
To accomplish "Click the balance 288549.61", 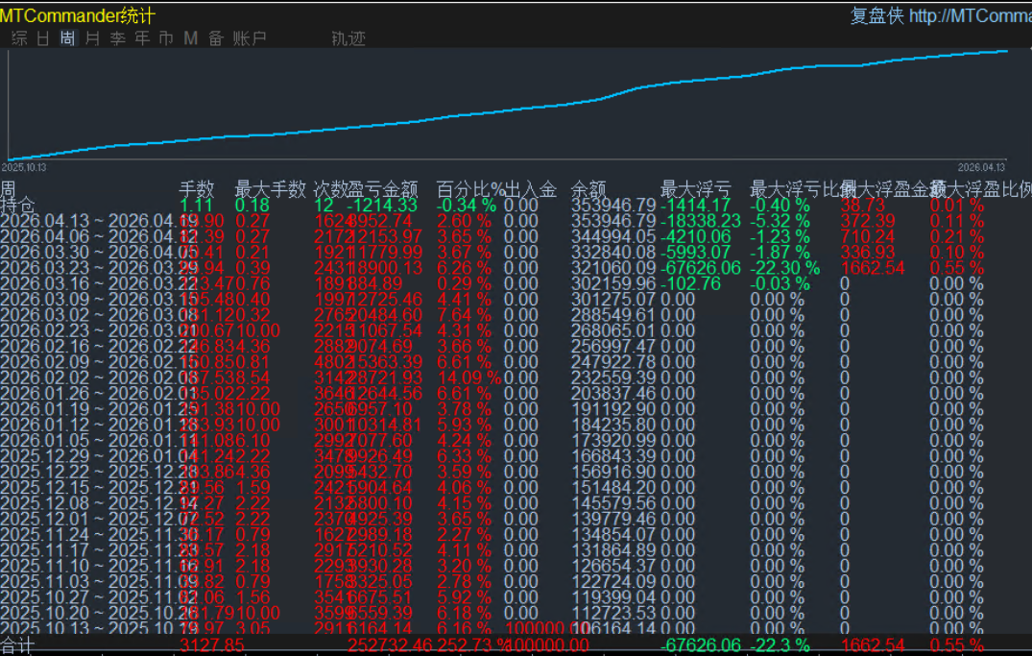I will [x=613, y=315].
